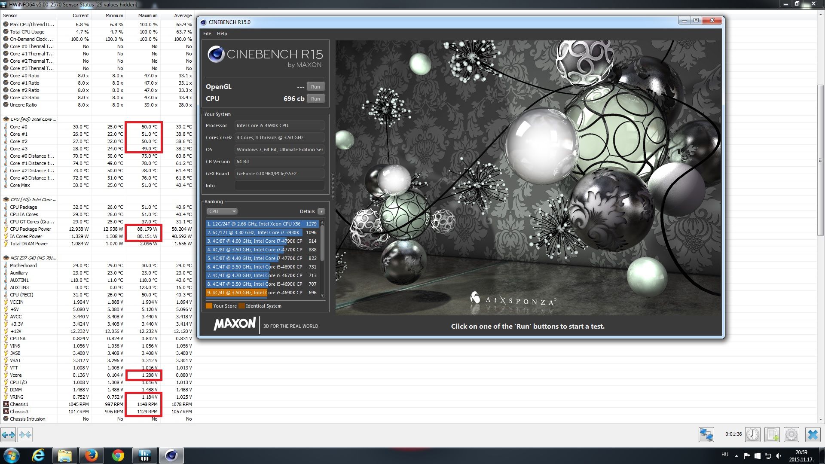Switch to Cinebench taskbar button
Image resolution: width=825 pixels, height=464 pixels.
coord(171,455)
